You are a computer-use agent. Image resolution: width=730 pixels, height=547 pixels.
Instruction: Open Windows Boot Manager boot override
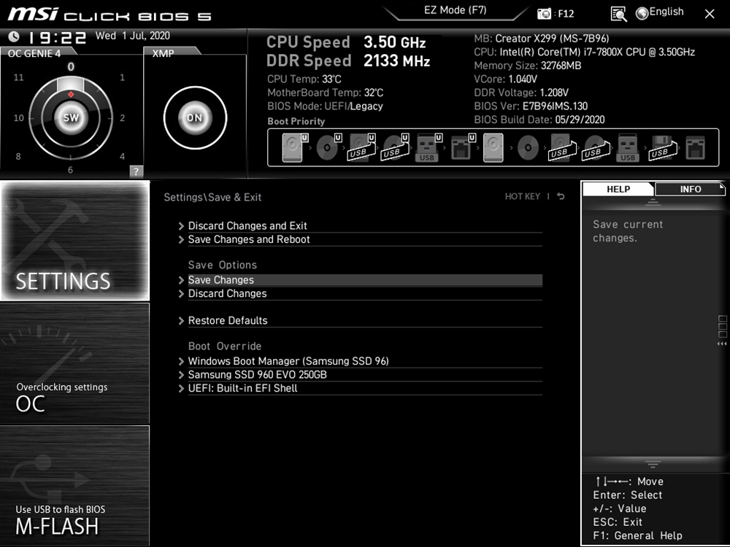pos(288,361)
